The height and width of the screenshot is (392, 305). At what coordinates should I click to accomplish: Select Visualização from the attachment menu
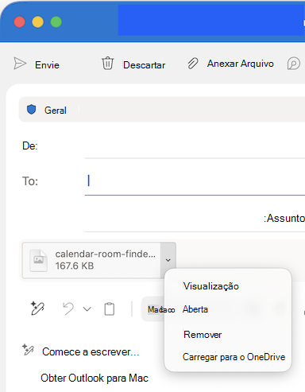tap(211, 286)
